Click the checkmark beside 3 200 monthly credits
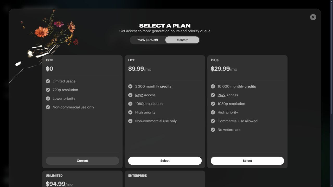The image size is (333, 187). click(x=130, y=86)
